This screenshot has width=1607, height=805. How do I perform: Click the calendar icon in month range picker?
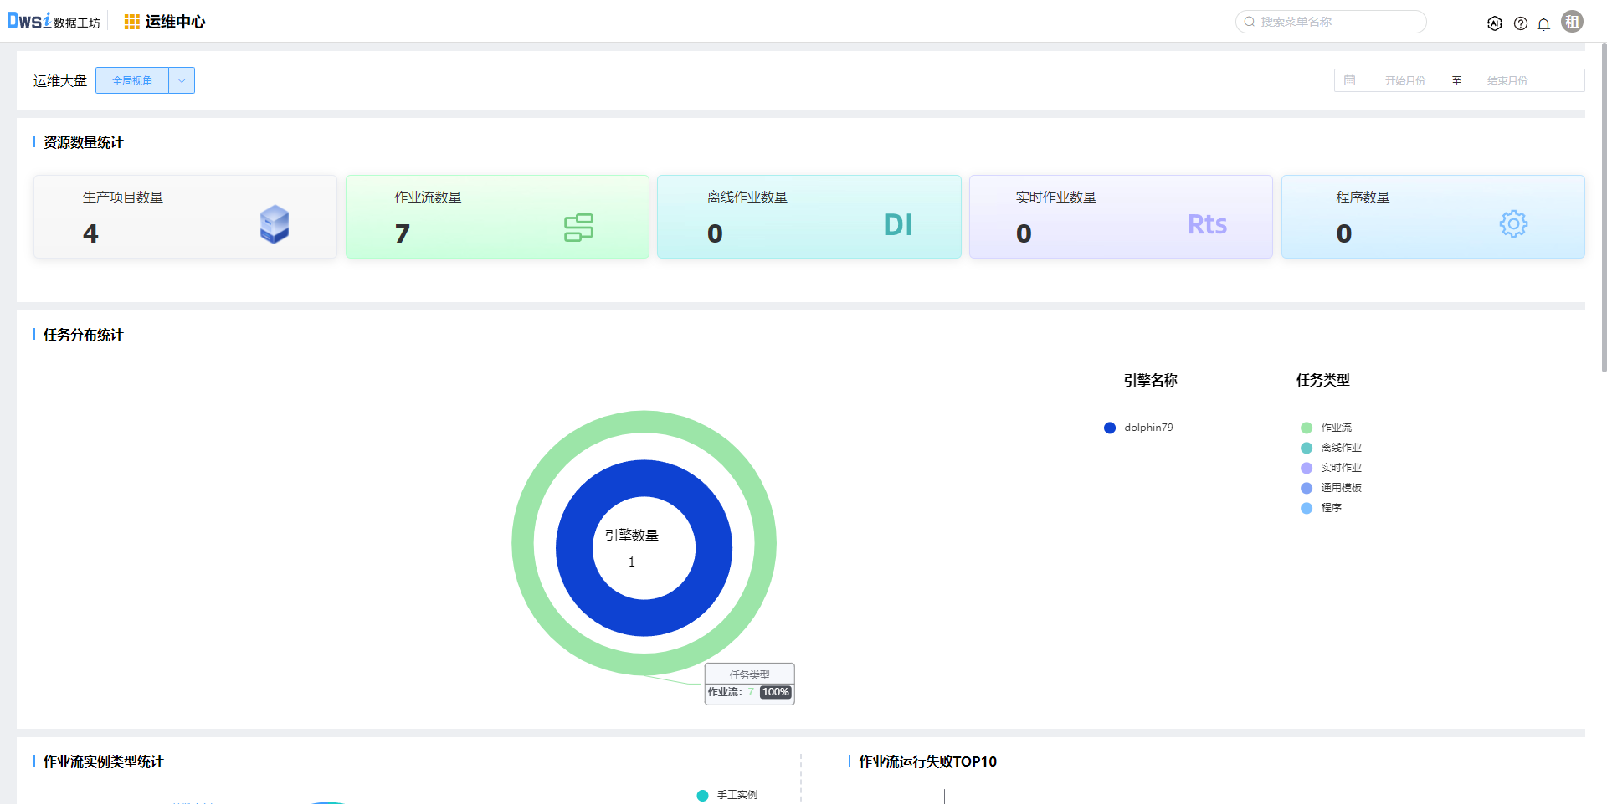pos(1350,80)
